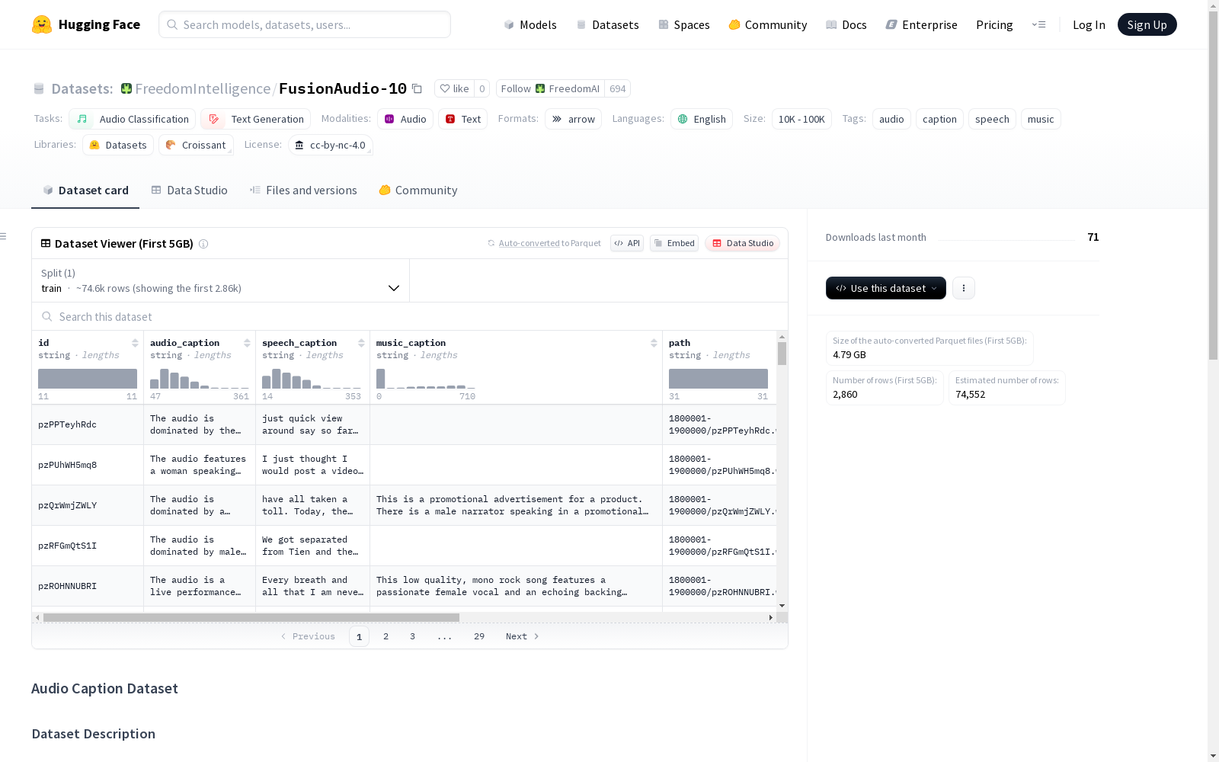Open more options beside Use this dataset

click(964, 288)
